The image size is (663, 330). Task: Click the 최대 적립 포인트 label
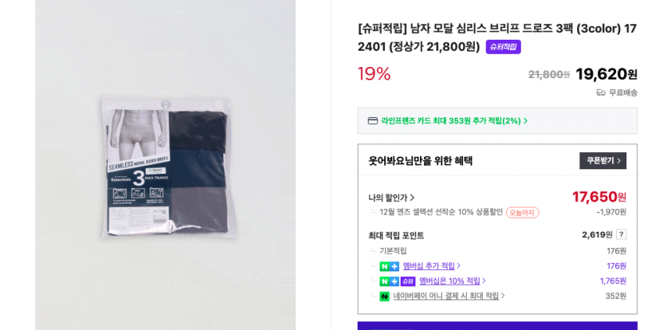click(x=396, y=236)
